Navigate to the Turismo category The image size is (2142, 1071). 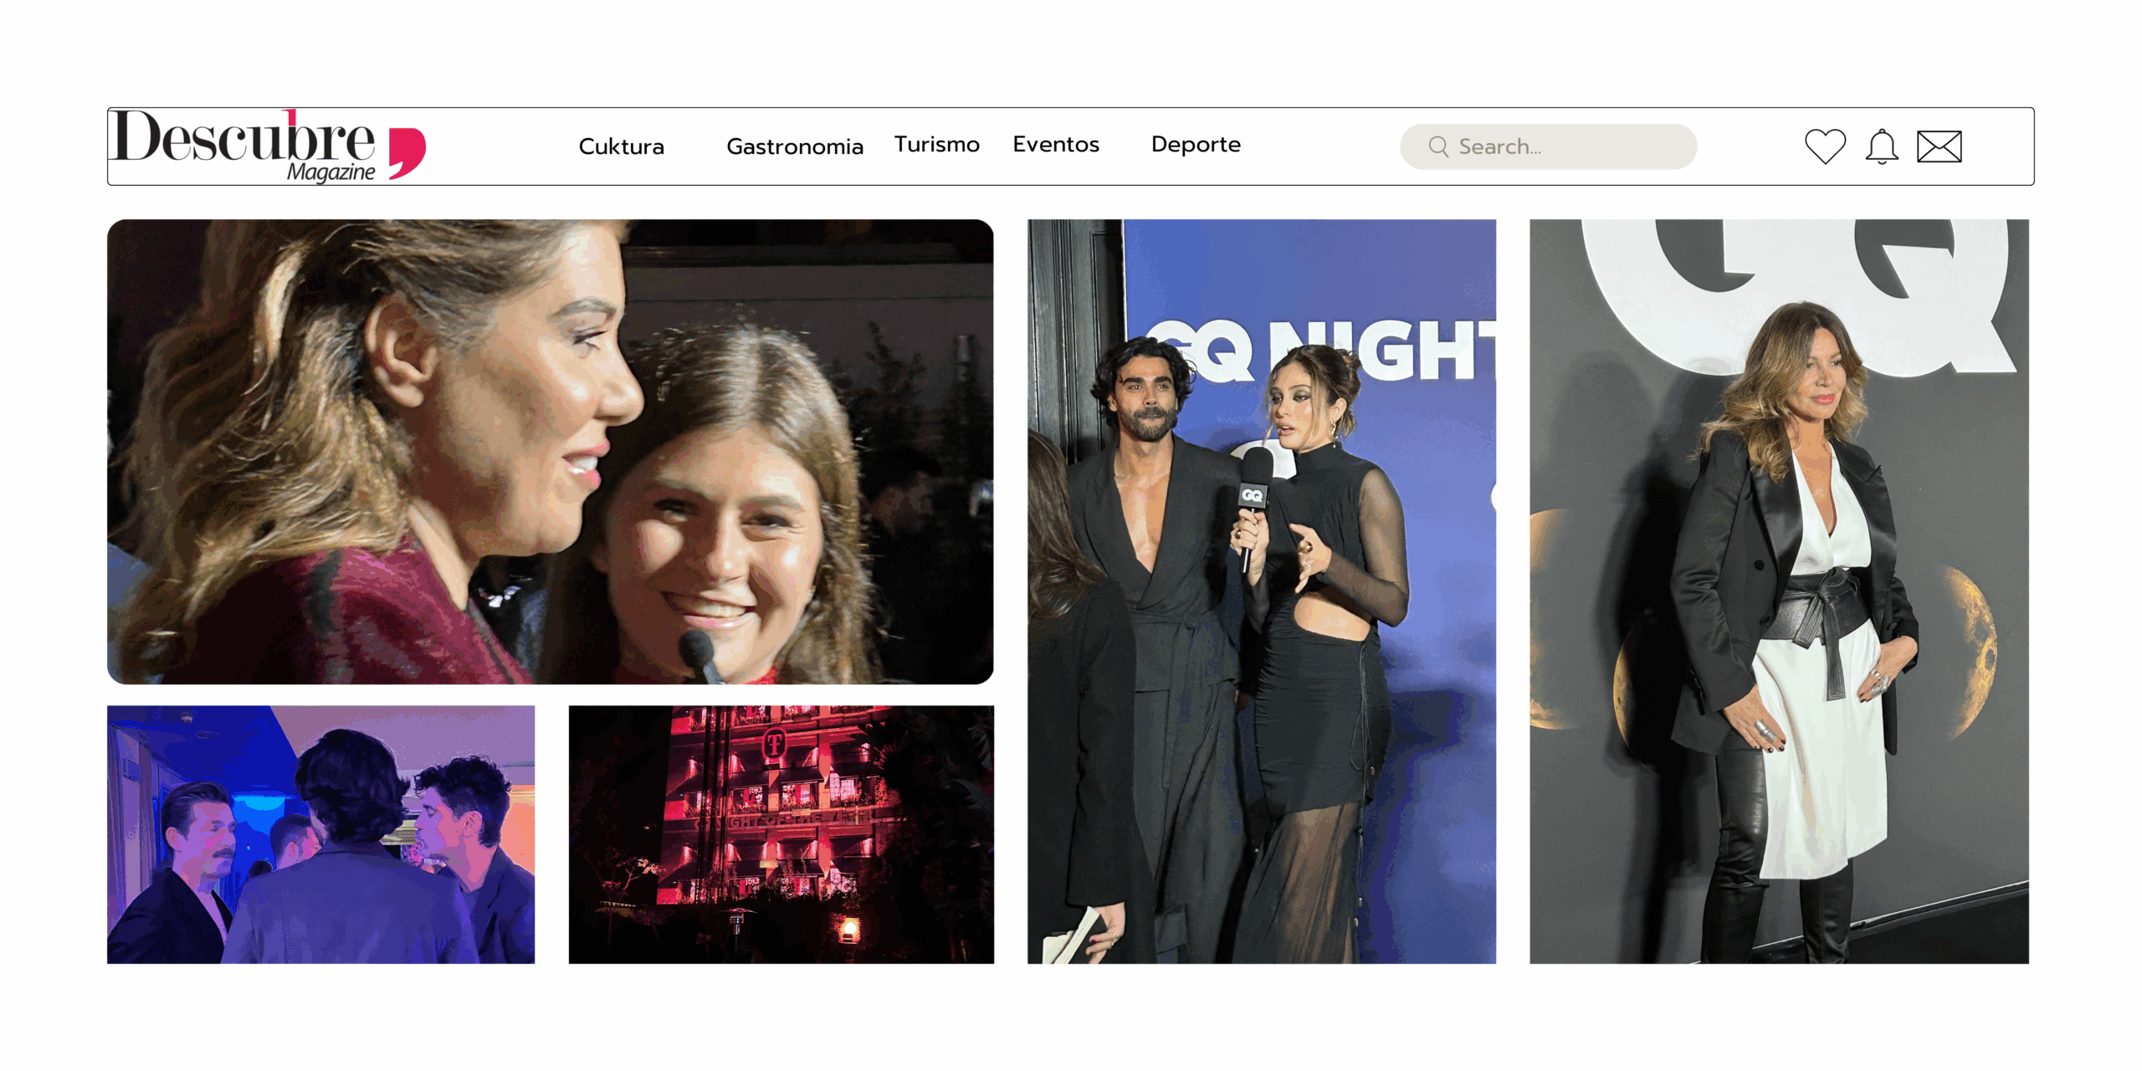(x=937, y=144)
